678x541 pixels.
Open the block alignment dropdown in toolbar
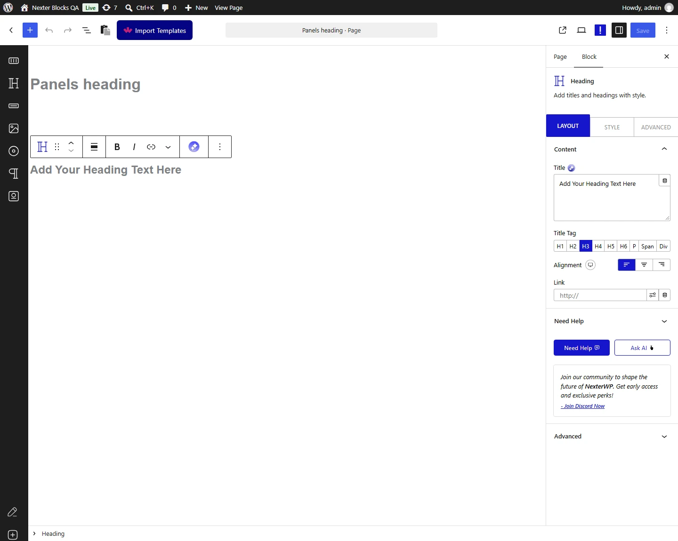pos(94,147)
